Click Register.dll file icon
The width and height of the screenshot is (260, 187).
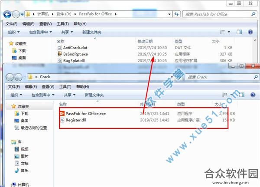62,120
